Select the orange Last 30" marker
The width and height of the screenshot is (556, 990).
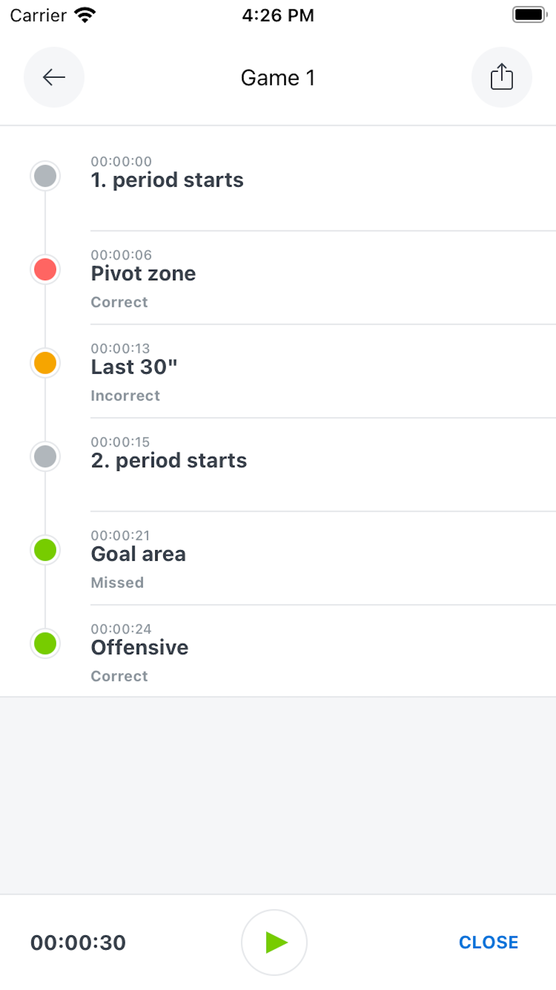[x=45, y=363]
